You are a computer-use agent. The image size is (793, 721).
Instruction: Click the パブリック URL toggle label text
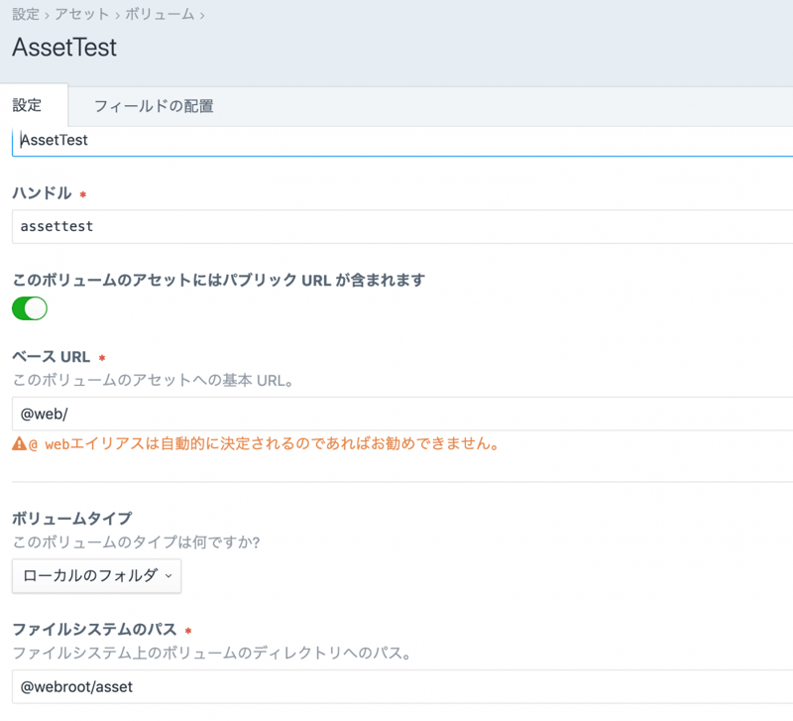click(x=218, y=280)
